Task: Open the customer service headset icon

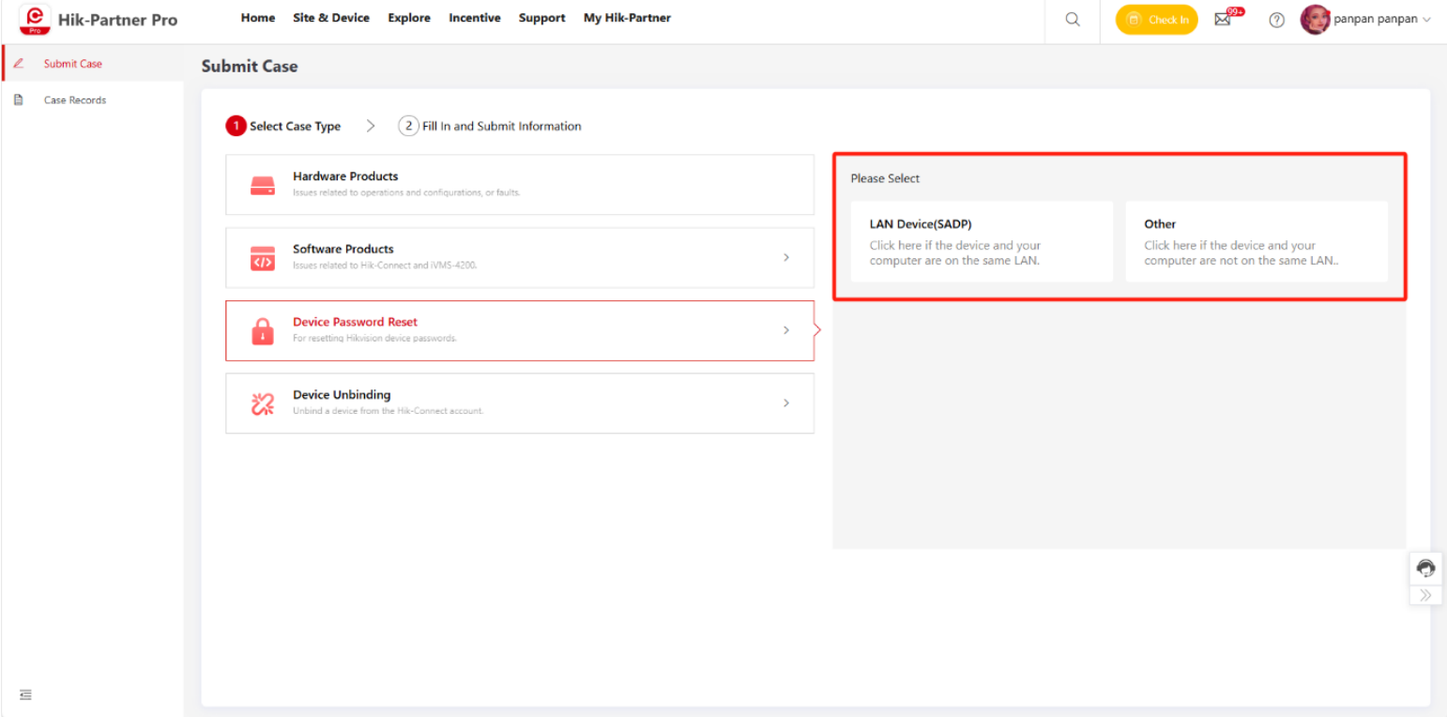Action: point(1424,567)
